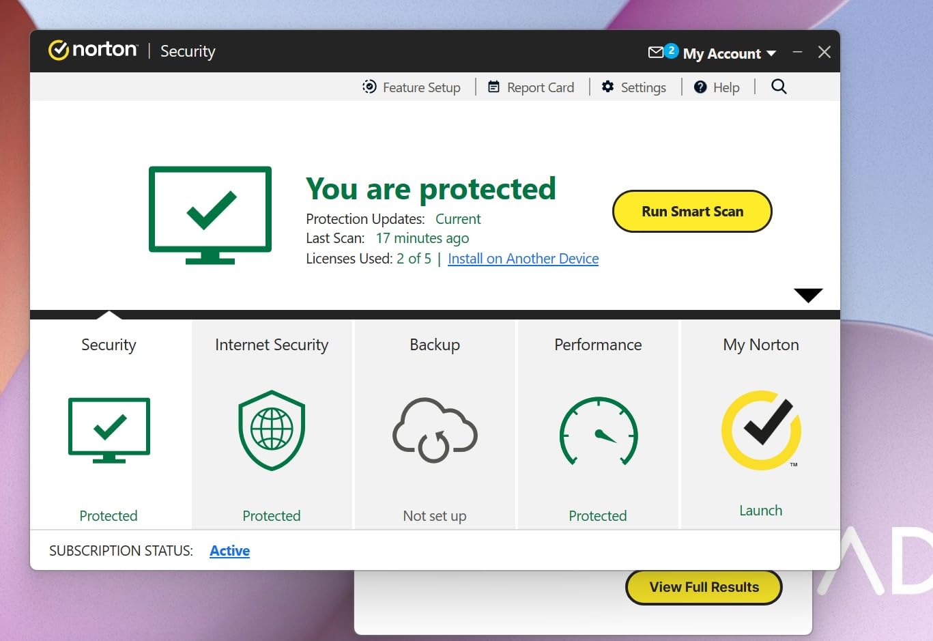This screenshot has width=933, height=641.
Task: Click Install on Another Device link
Action: pyautogui.click(x=523, y=259)
